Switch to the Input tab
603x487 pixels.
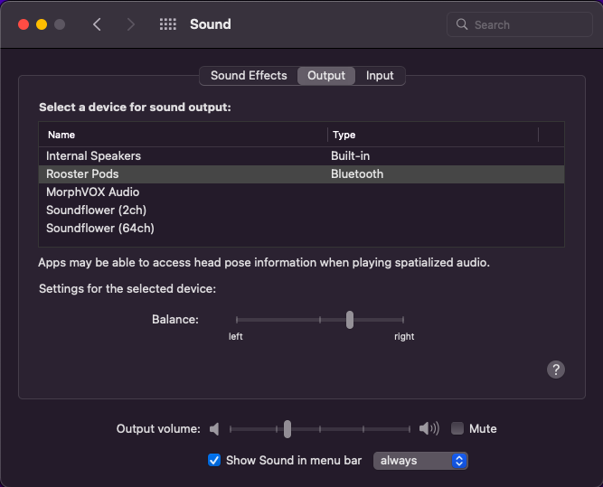(x=380, y=76)
